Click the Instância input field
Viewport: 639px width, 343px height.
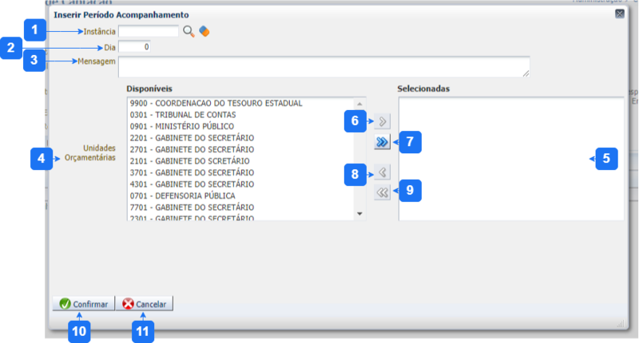tap(149, 31)
